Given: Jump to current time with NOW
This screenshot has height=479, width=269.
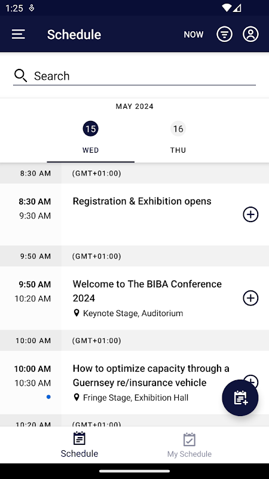Looking at the screenshot, I should 193,34.
